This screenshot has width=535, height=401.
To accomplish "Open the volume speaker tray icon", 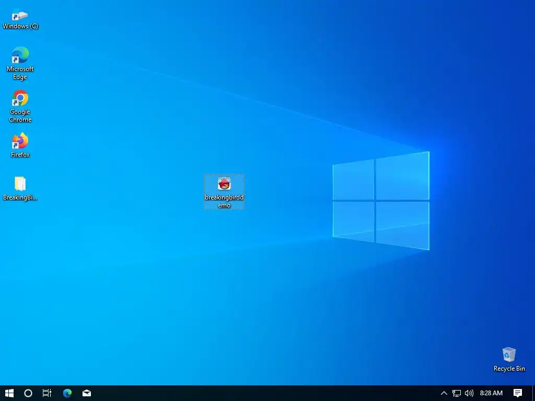I will pyautogui.click(x=469, y=393).
